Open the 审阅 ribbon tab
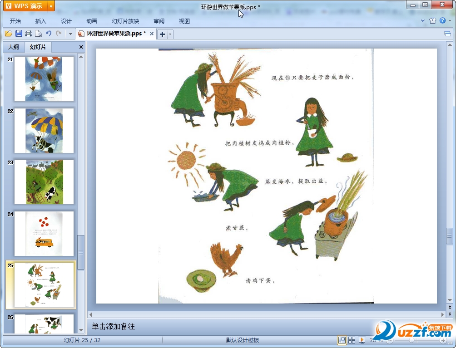The width and height of the screenshot is (456, 348). (159, 21)
